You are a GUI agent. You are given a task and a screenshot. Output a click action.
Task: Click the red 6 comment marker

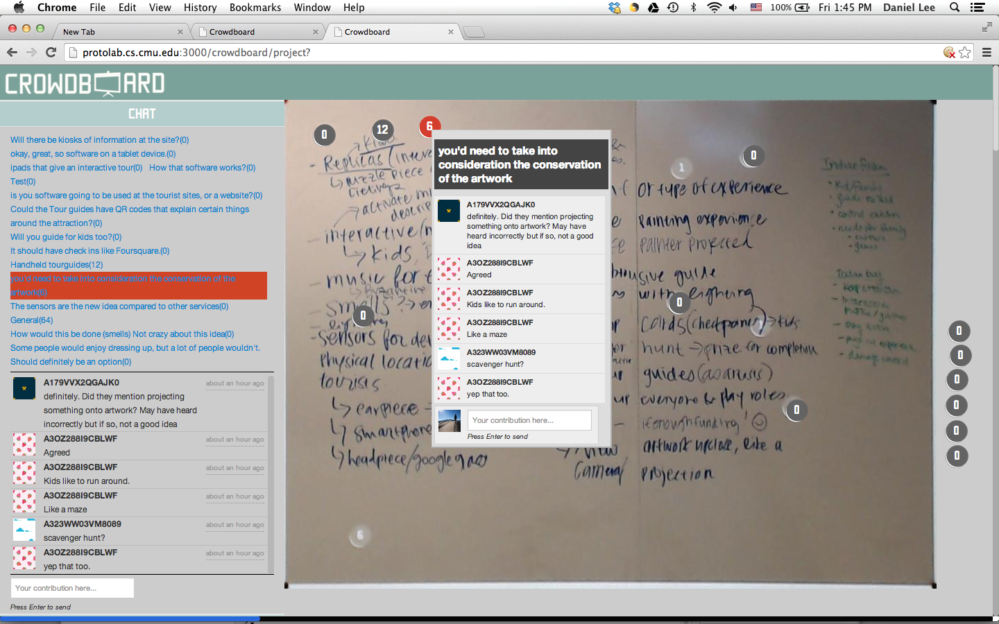429,127
